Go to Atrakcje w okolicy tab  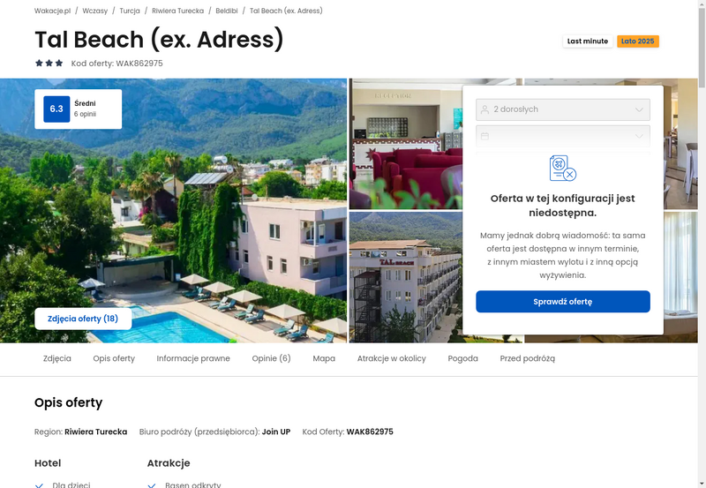pyautogui.click(x=391, y=358)
